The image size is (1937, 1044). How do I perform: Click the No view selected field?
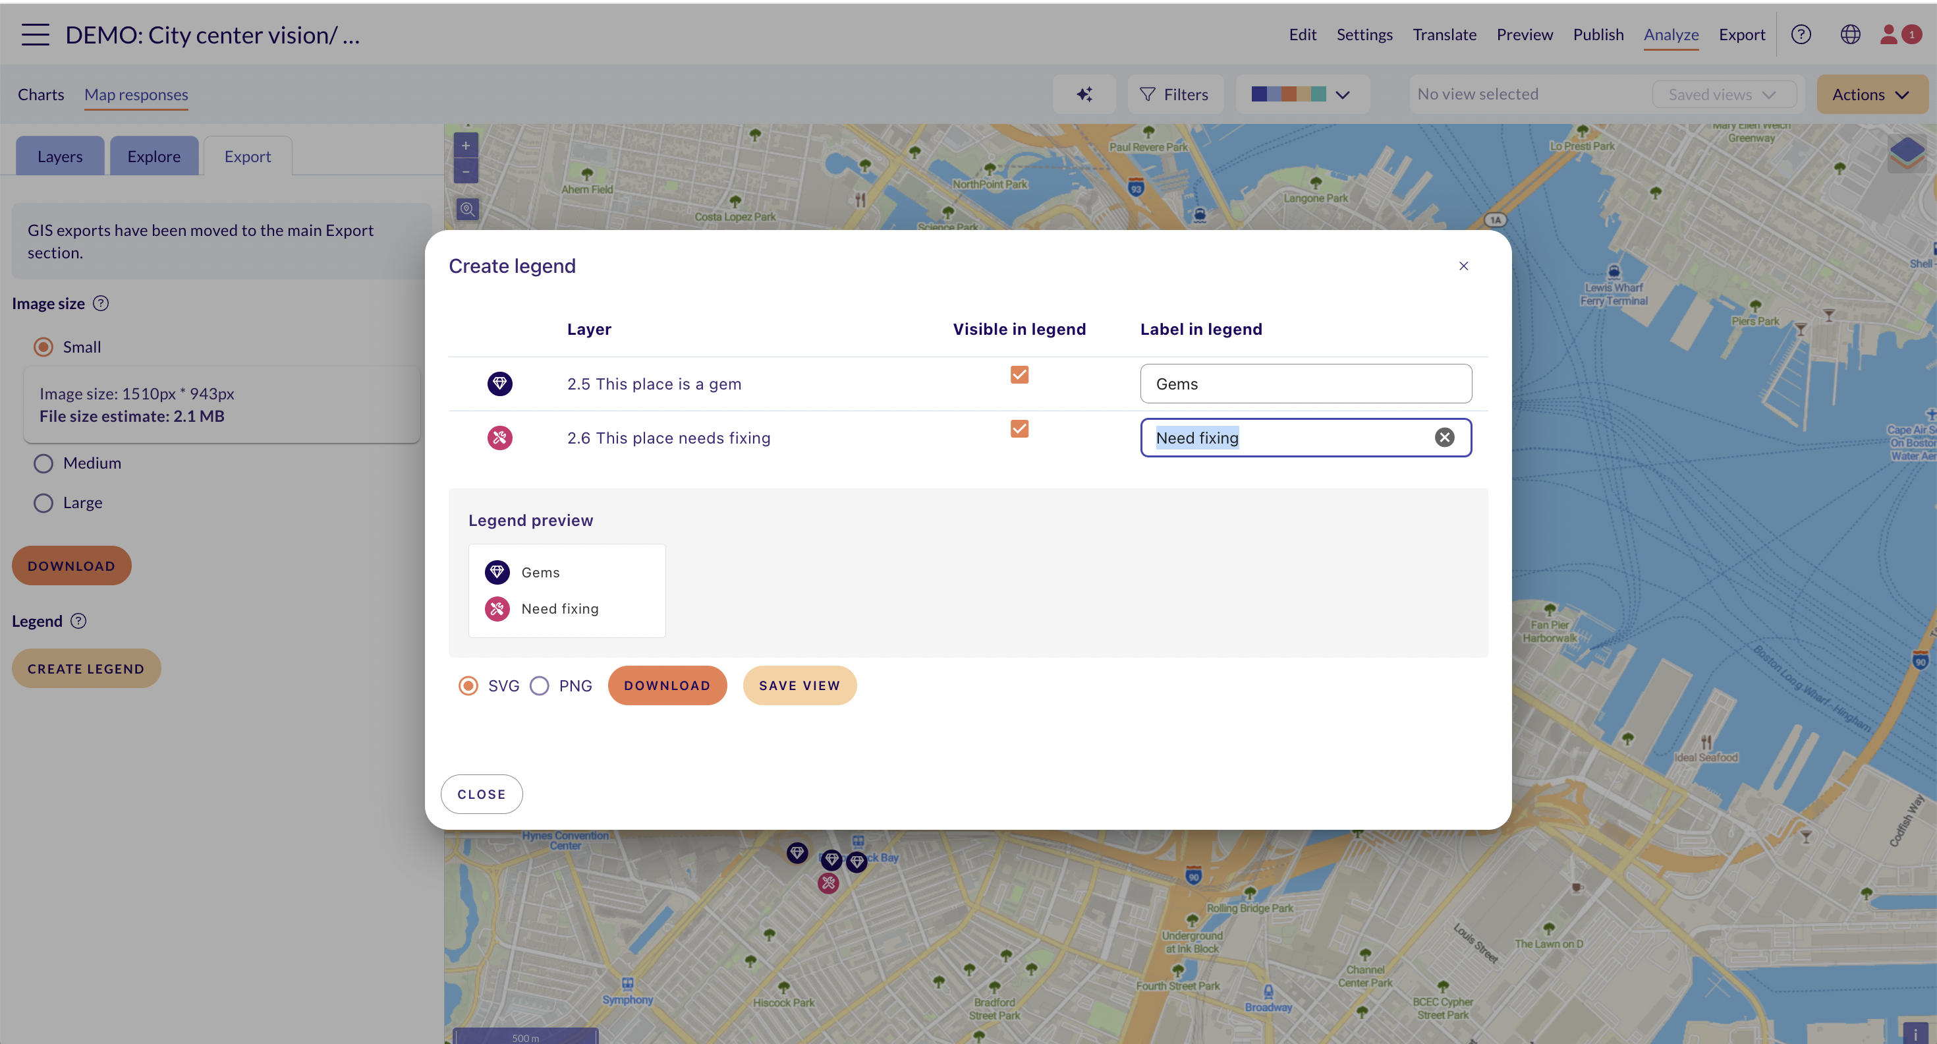pos(1529,95)
